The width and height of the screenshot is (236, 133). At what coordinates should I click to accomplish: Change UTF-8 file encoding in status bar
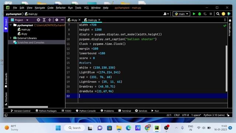click(x=185, y=115)
